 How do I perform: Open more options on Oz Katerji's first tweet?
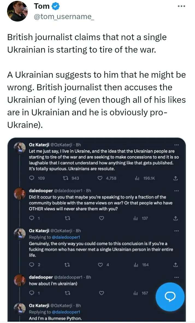176,145
